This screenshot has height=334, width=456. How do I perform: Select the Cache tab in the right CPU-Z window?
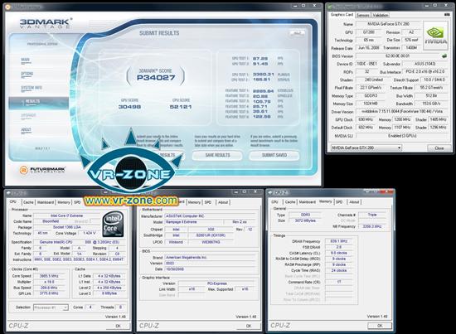(x=290, y=201)
